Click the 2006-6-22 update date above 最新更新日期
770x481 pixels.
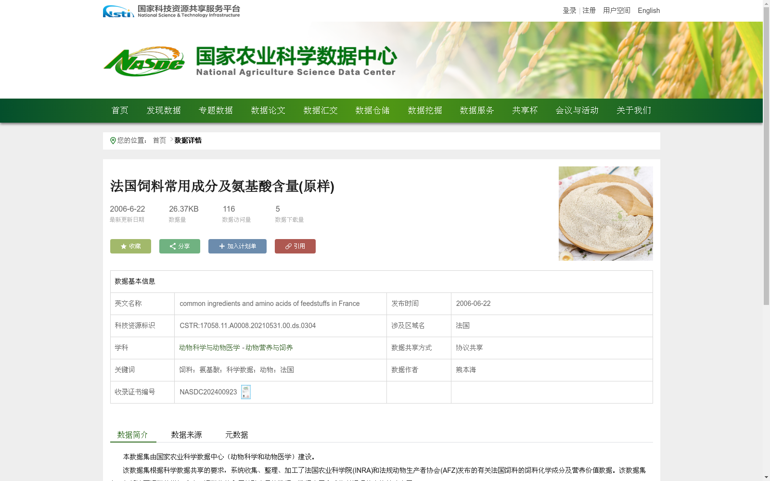tap(128, 209)
